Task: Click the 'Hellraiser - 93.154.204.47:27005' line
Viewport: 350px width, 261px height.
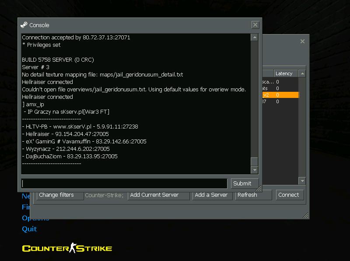Action: pos(65,134)
